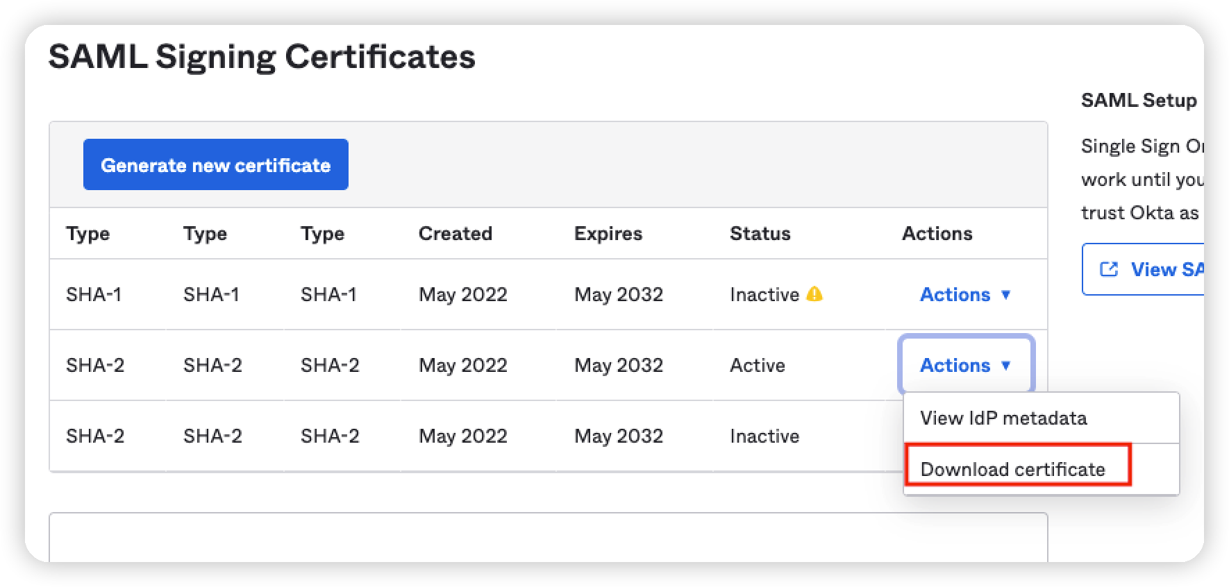Click the SAML Setup sidebar heading
The height and width of the screenshot is (587, 1229).
coord(1139,101)
